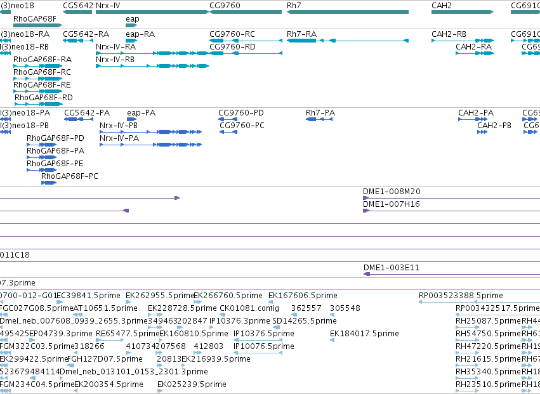Viewport: 540px width, 394px height.
Task: Select transcript CG5642-RA
Action: pos(78,41)
